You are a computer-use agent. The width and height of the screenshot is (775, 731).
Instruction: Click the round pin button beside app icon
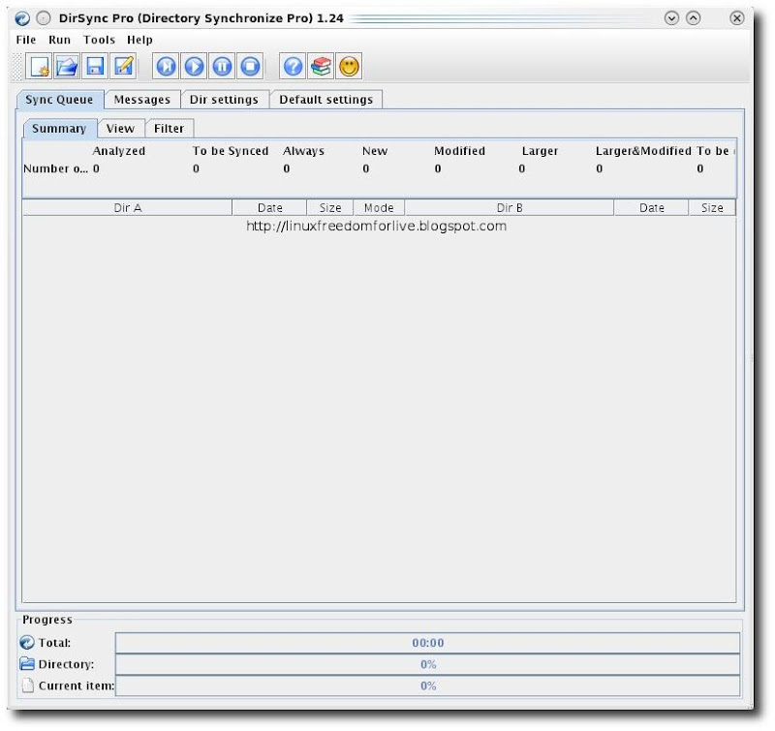pos(44,18)
